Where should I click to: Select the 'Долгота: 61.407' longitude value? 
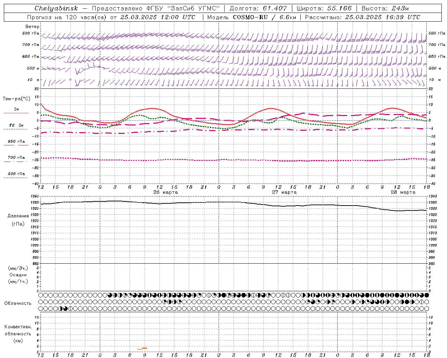[258, 8]
